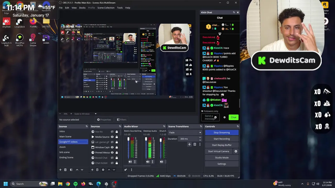
Task: Open emoji picker in chat message box
Action: click(x=215, y=118)
